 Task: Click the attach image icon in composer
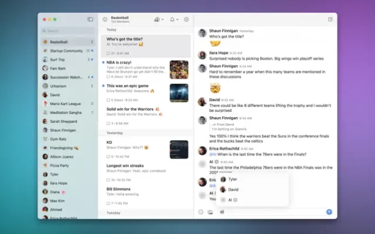pos(210,212)
